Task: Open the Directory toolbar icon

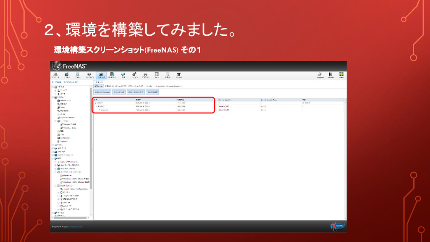Action: pos(112,76)
